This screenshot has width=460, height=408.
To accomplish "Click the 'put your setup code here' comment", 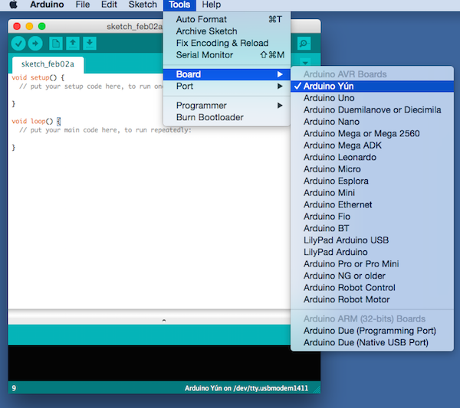I will pyautogui.click(x=91, y=86).
